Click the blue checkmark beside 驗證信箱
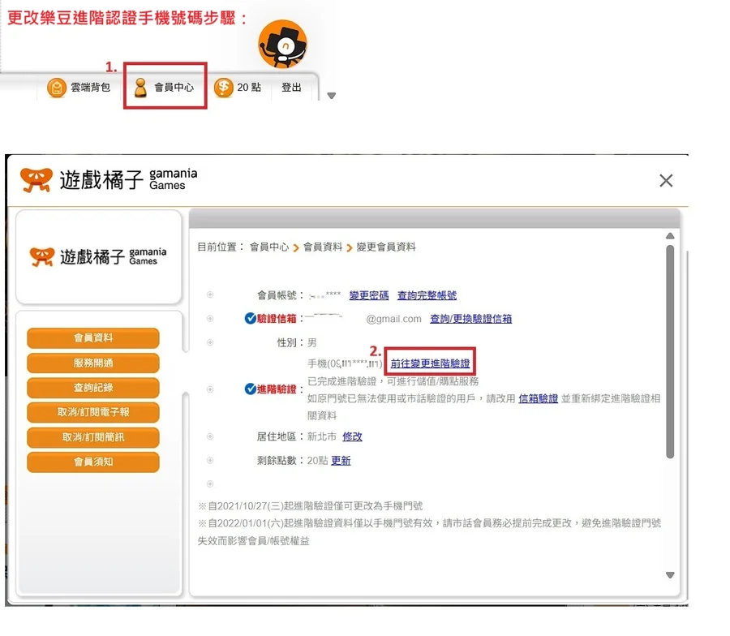This screenshot has height=636, width=730. coord(251,319)
